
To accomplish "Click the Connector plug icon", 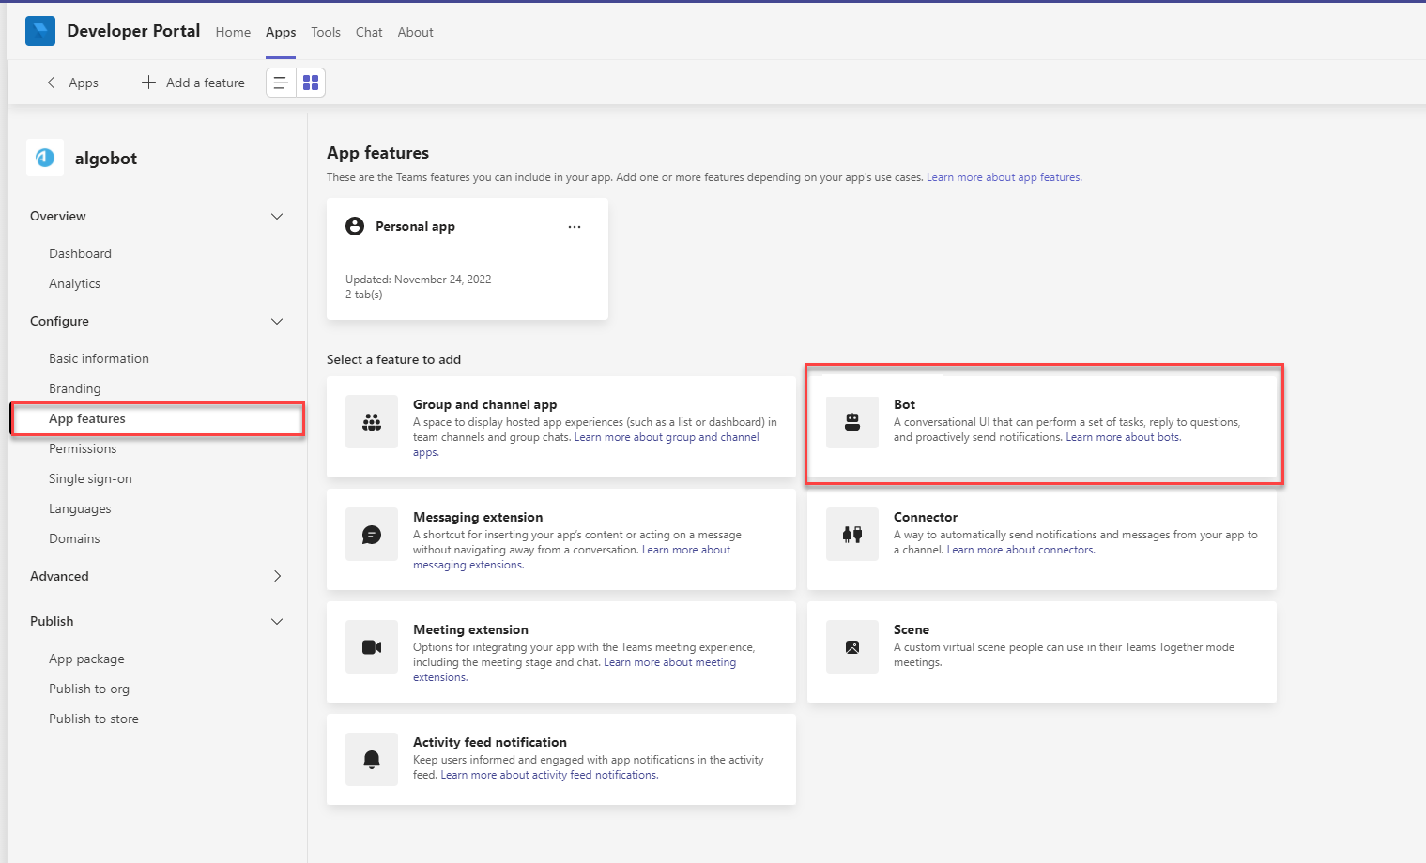I will (x=851, y=535).
